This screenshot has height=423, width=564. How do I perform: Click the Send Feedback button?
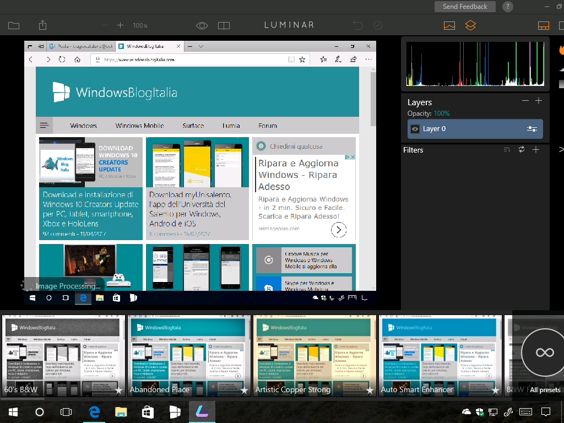tap(465, 7)
